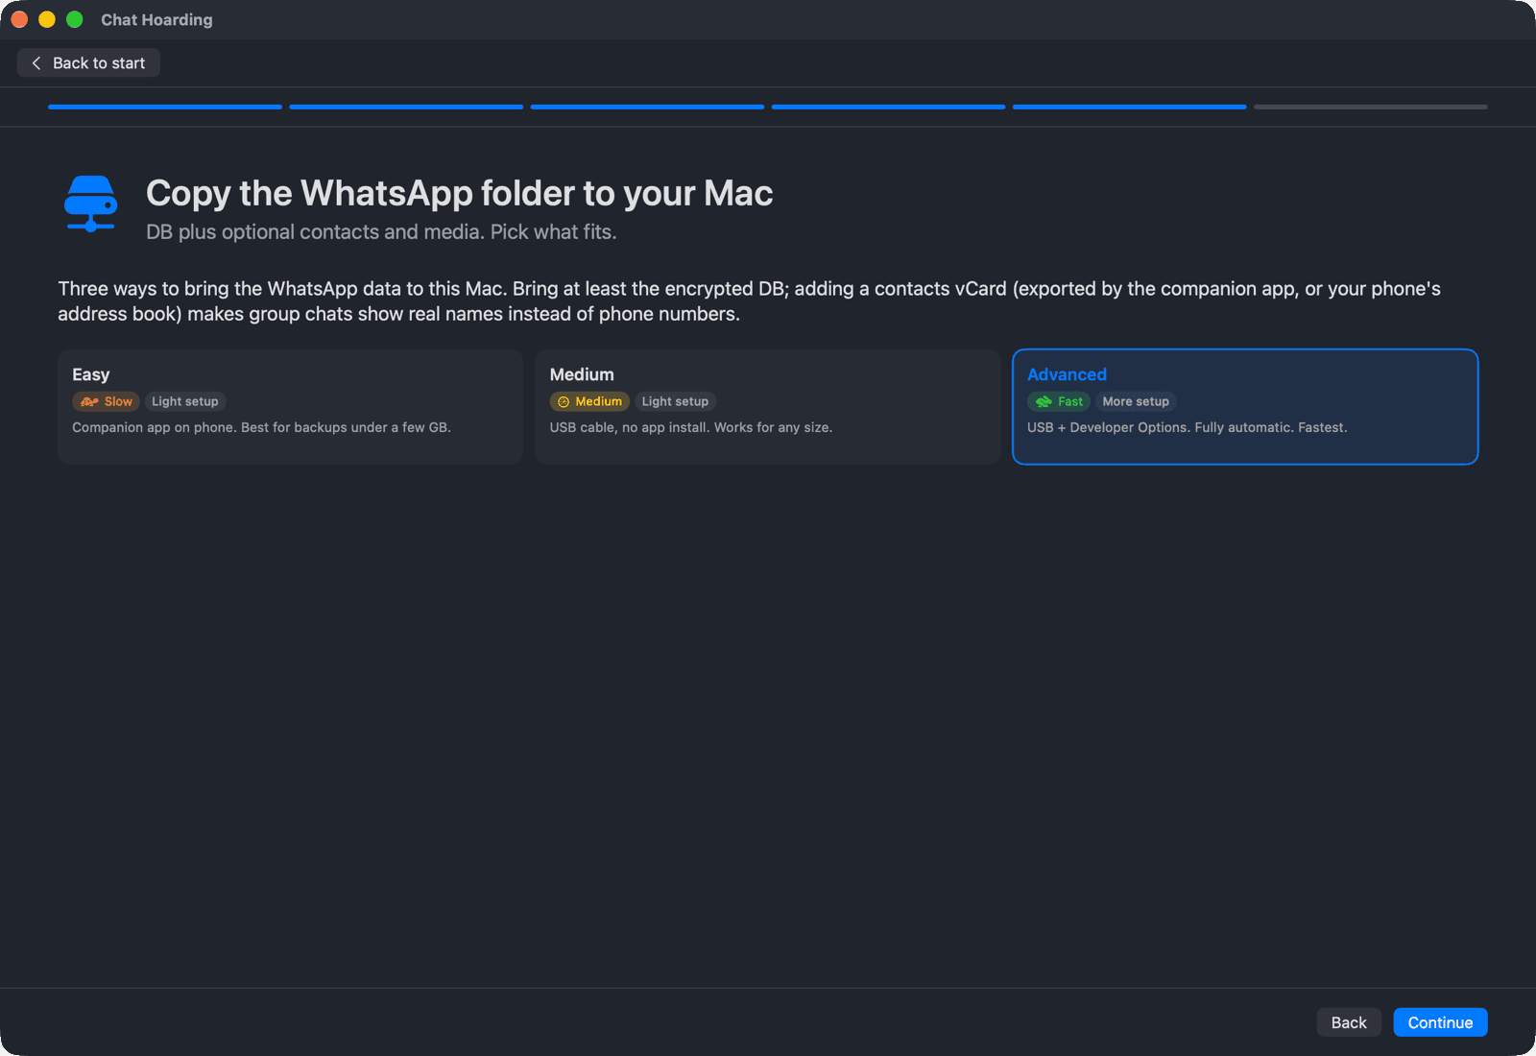Click the Continue button
Screen dimensions: 1536x1056
click(1440, 1022)
